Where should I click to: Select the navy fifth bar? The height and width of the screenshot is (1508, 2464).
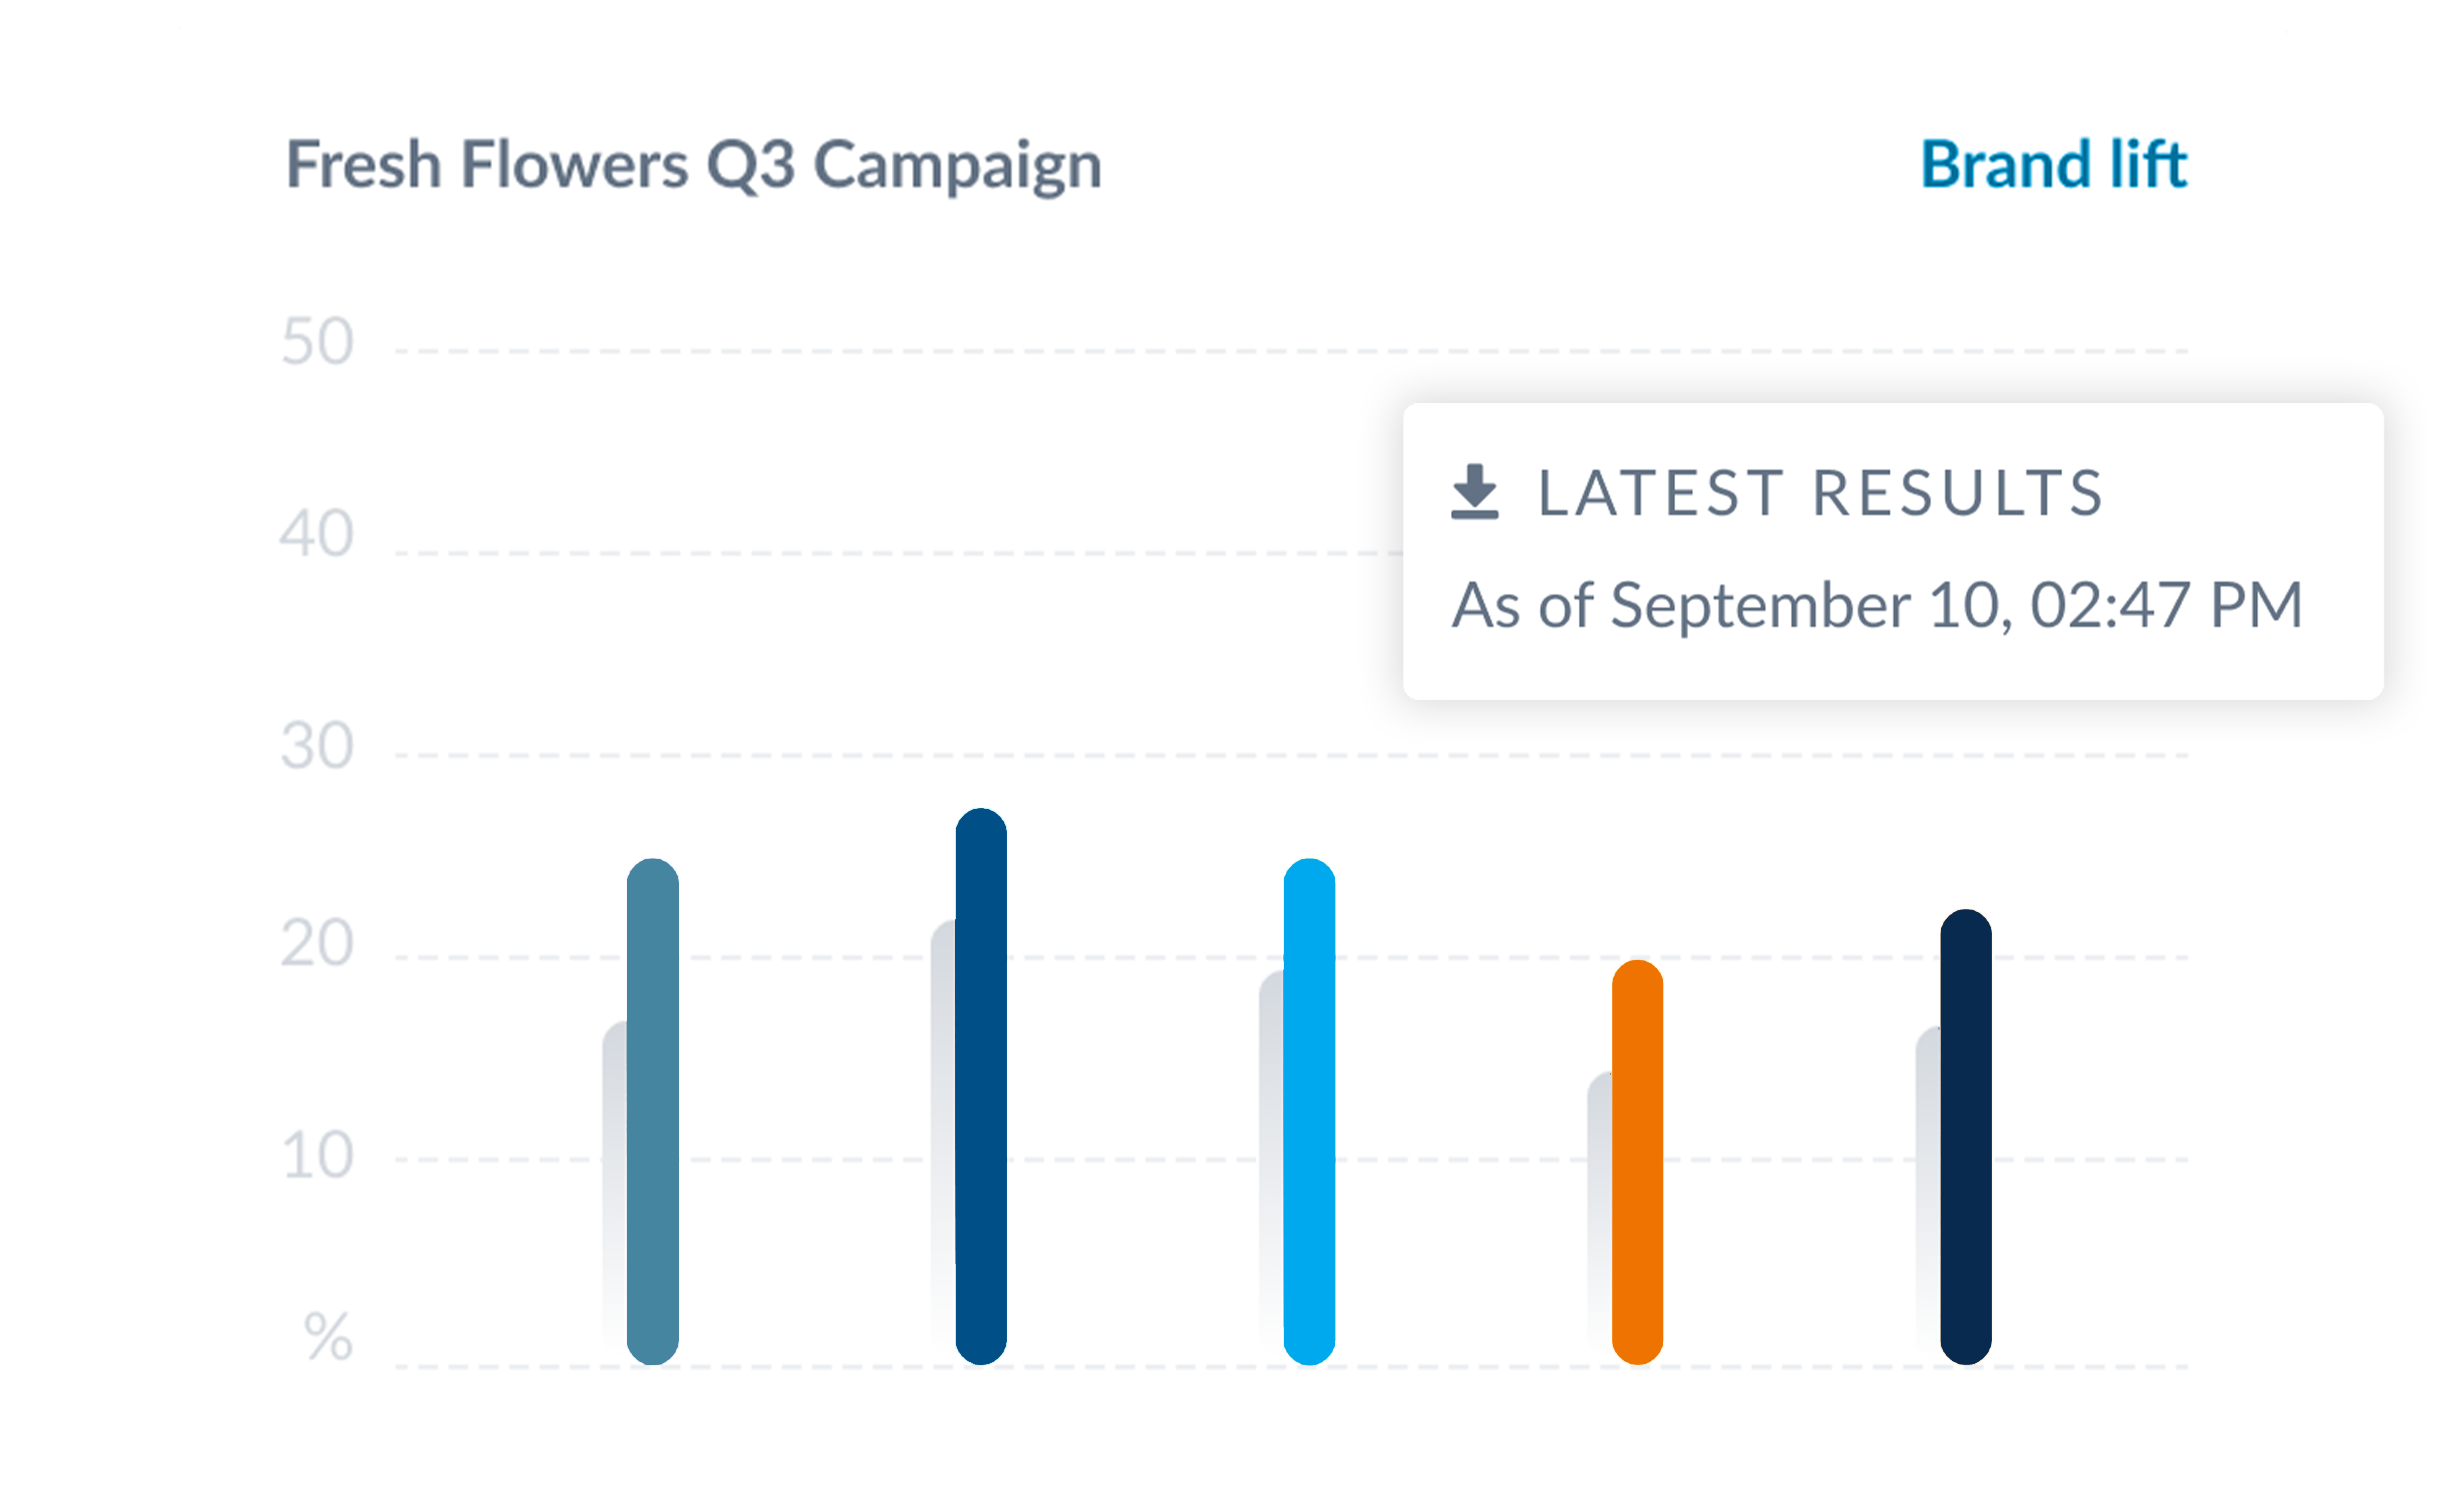coord(1966,1137)
